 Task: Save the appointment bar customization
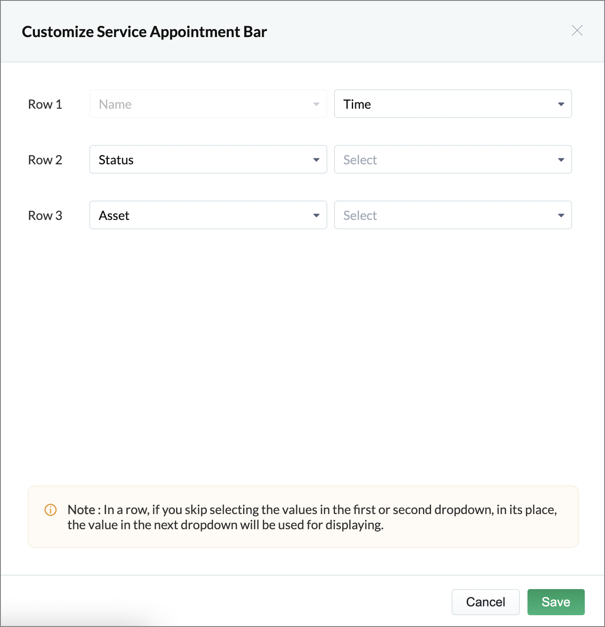(x=556, y=602)
